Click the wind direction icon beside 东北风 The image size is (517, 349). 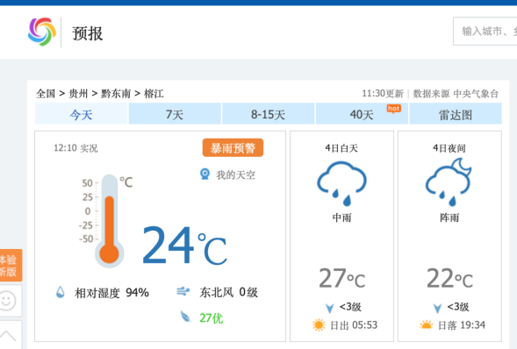[x=183, y=291]
